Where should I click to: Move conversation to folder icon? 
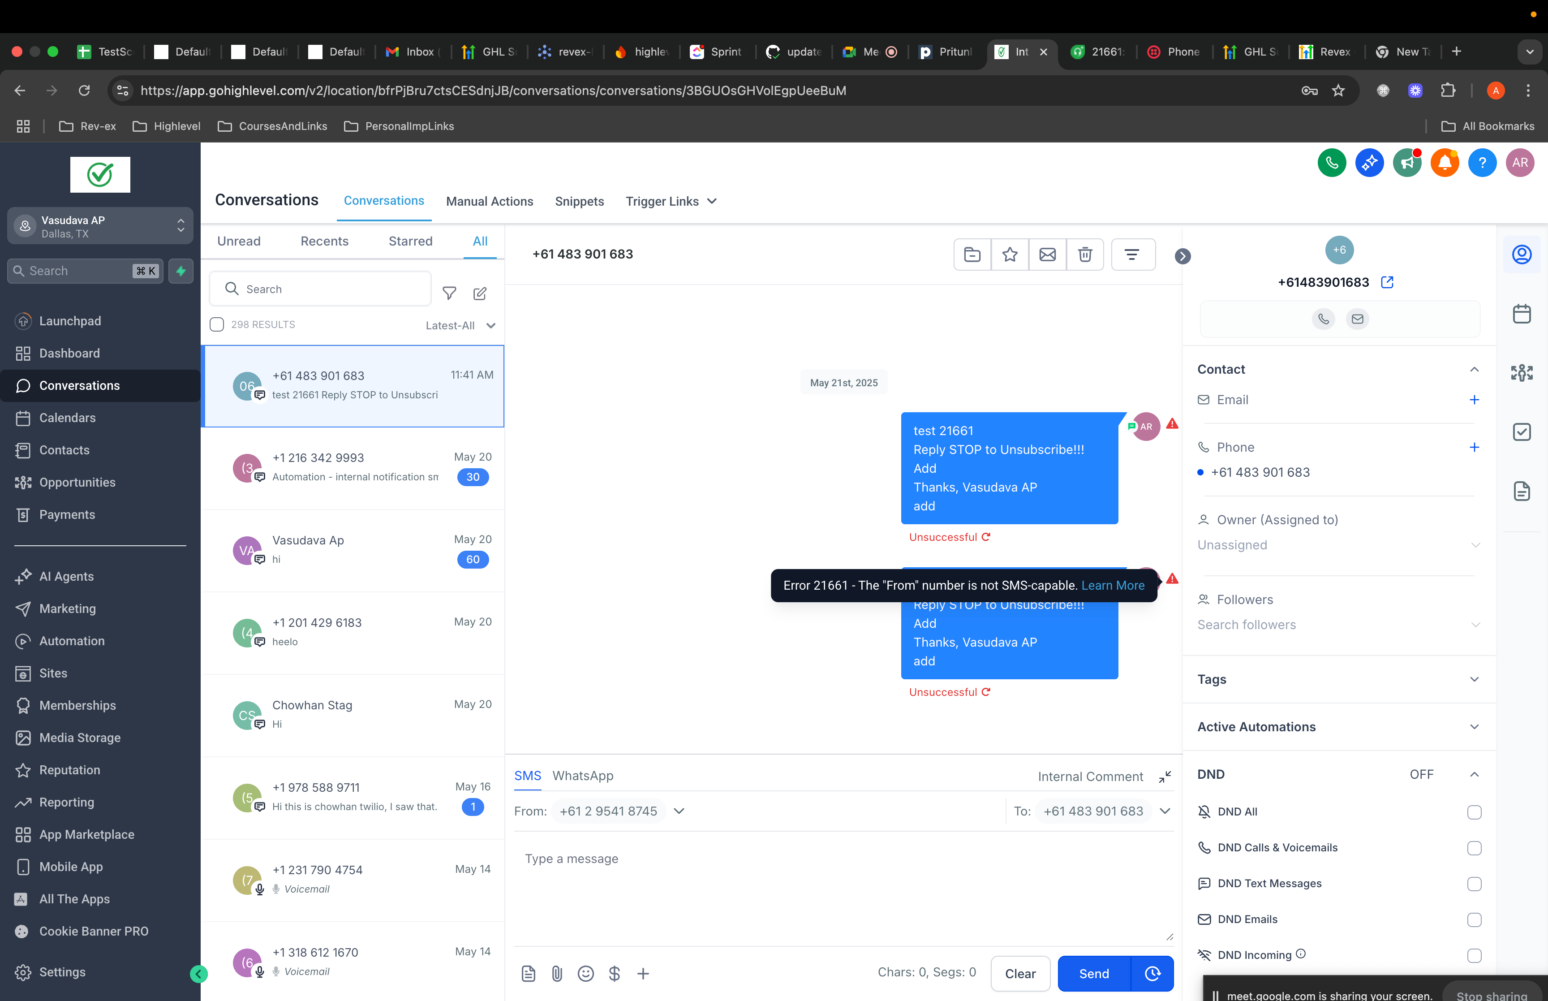(x=972, y=254)
